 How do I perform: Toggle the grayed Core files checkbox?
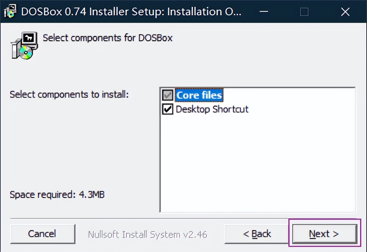(167, 95)
